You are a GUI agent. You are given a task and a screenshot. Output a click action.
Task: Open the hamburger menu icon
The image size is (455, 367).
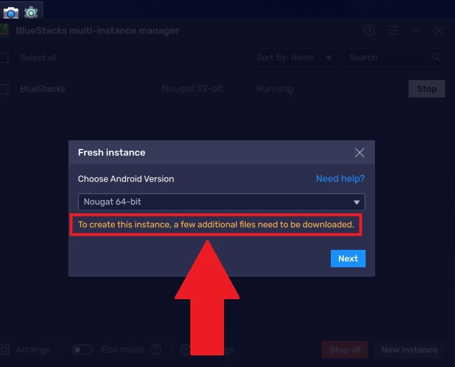pyautogui.click(x=392, y=30)
